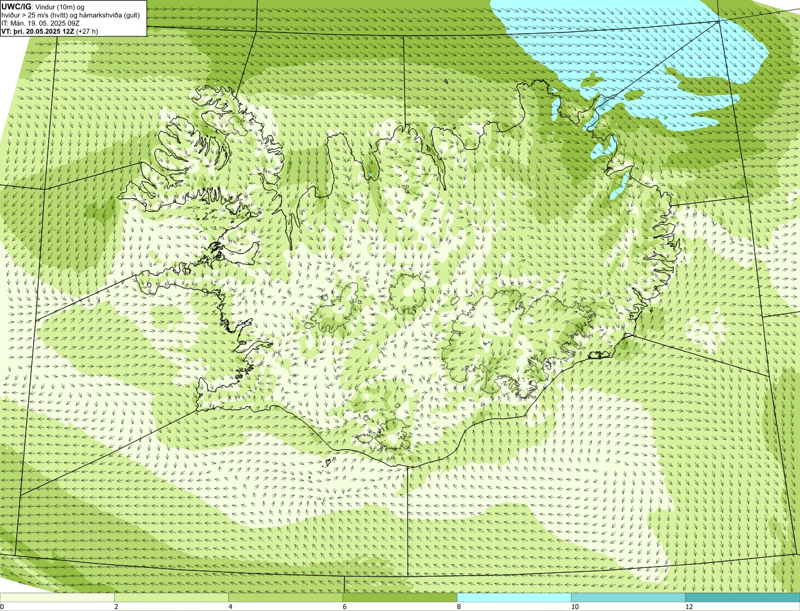Click the scale label "2"
Screen dimensions: 800x611
click(116, 607)
